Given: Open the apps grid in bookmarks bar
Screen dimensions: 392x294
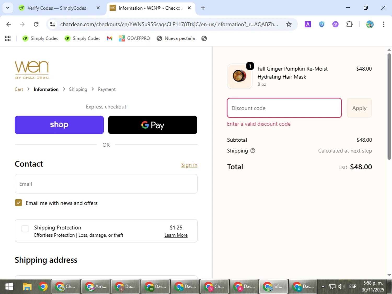Looking at the screenshot, I should (8, 38).
